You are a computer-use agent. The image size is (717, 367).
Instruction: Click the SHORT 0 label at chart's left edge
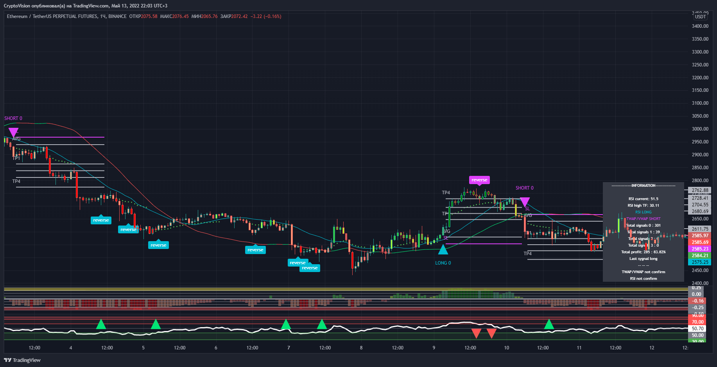tap(13, 118)
